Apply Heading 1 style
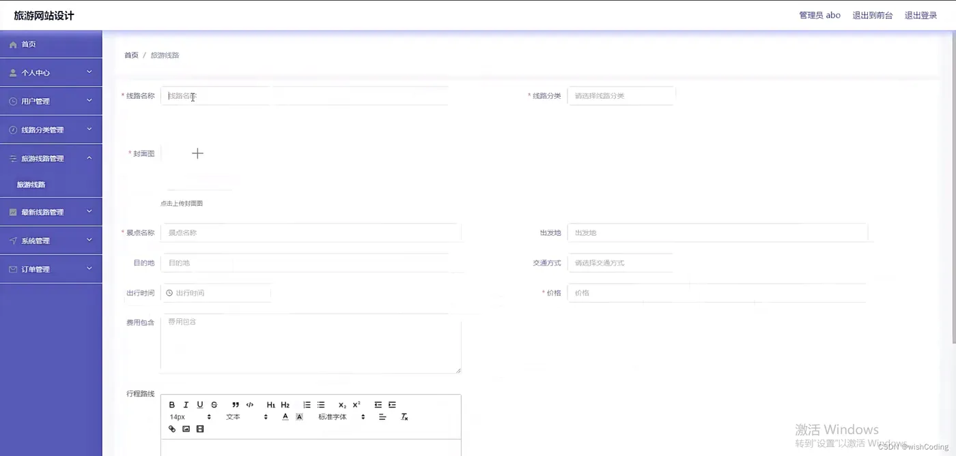956x456 pixels. 271,405
